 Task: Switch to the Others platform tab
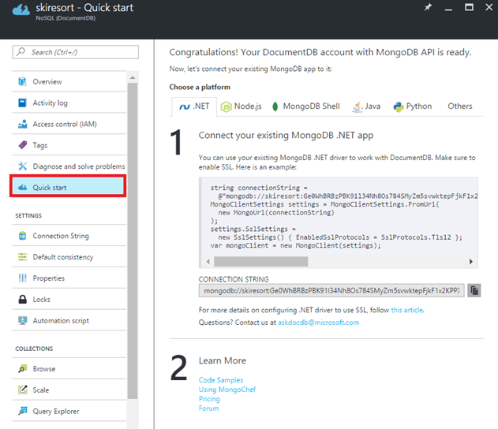(x=459, y=106)
